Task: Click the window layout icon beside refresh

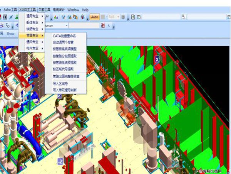Action: click(138, 17)
